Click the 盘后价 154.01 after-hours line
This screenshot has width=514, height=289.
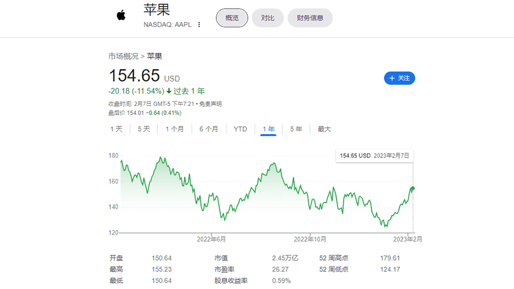point(145,113)
